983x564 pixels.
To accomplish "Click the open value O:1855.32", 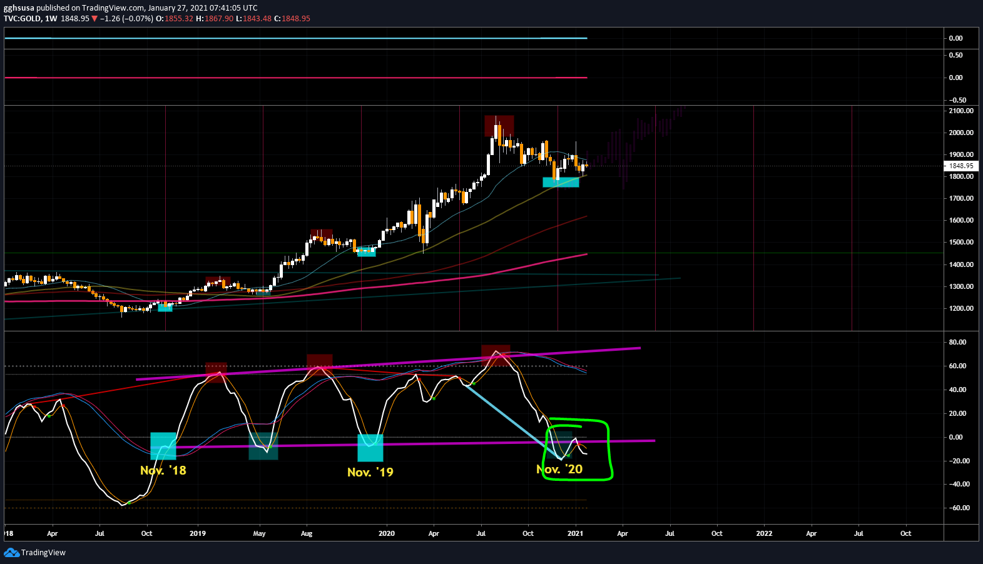I will coord(175,19).
